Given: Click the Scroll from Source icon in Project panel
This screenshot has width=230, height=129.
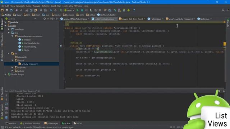Looking at the screenshot, I should click(45, 19).
